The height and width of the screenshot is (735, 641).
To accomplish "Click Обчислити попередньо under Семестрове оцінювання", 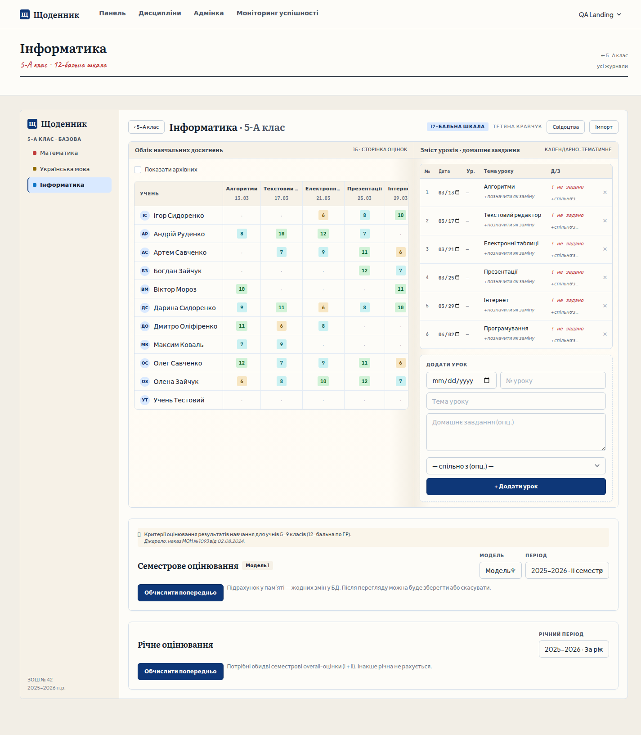I will [x=180, y=592].
